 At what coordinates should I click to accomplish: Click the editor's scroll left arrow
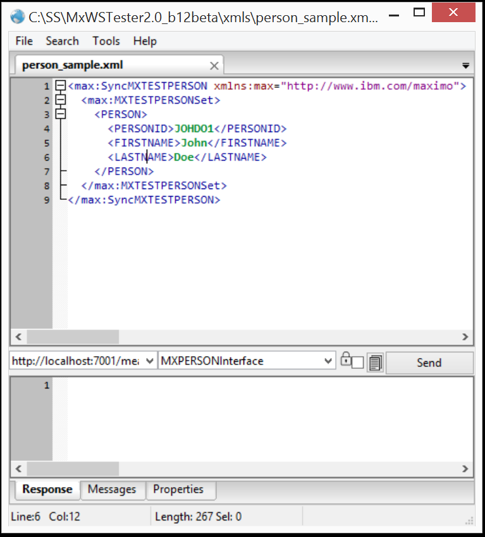tap(19, 336)
